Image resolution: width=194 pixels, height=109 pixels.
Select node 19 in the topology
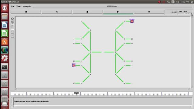tap(82, 65)
